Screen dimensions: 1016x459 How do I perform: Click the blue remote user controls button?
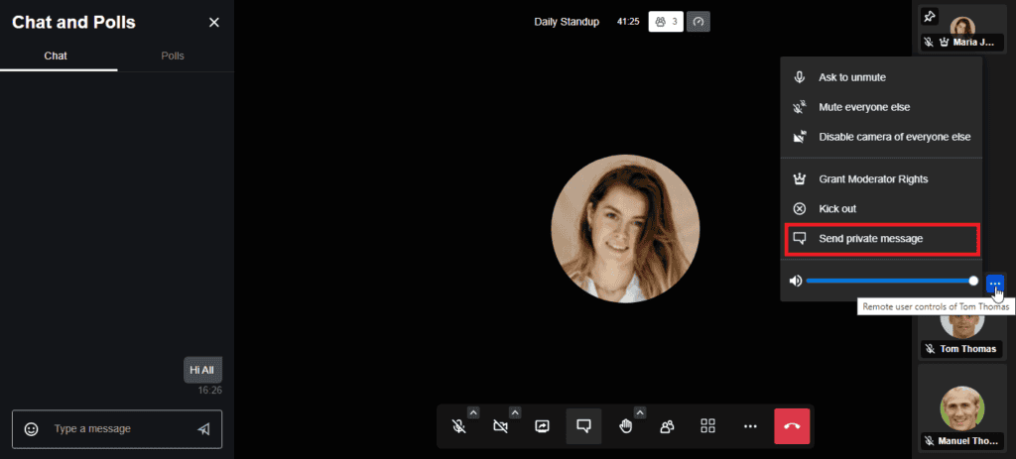point(994,283)
